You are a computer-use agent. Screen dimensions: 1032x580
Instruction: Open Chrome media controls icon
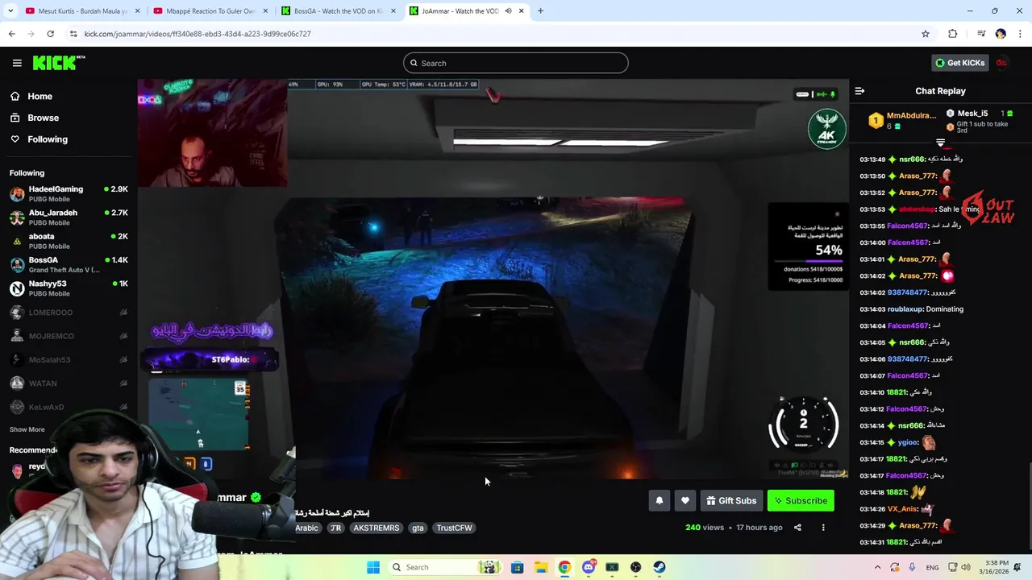coord(981,34)
